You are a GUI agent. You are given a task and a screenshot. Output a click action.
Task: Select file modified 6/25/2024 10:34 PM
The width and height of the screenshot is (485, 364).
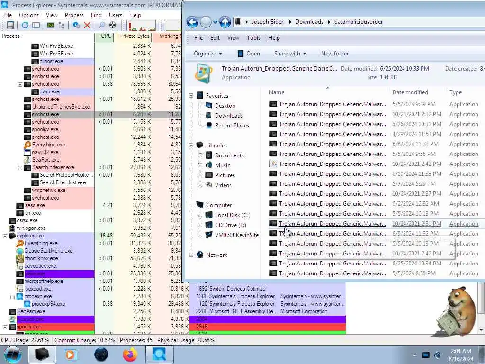coord(374,264)
